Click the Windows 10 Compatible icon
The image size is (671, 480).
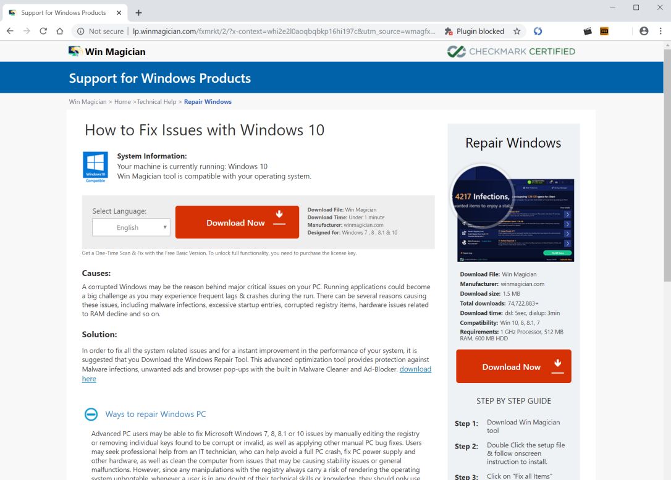pos(95,167)
